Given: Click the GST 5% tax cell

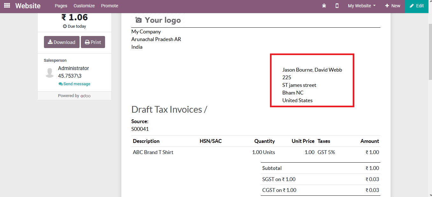Looking at the screenshot, I should pyautogui.click(x=326, y=152).
